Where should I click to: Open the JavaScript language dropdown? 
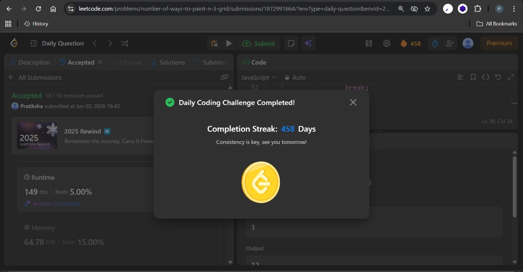[259, 77]
